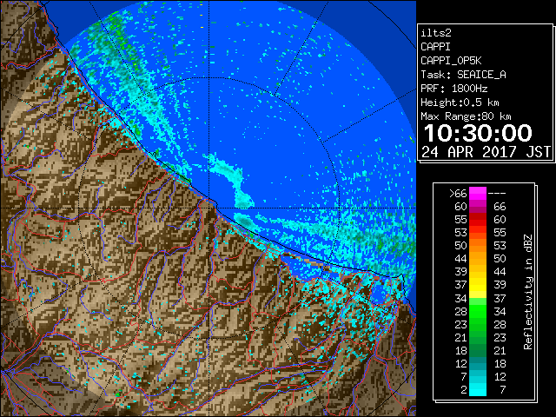Click 'Max Range:80 km' text
Screen dimensions: 556x417
point(466,116)
